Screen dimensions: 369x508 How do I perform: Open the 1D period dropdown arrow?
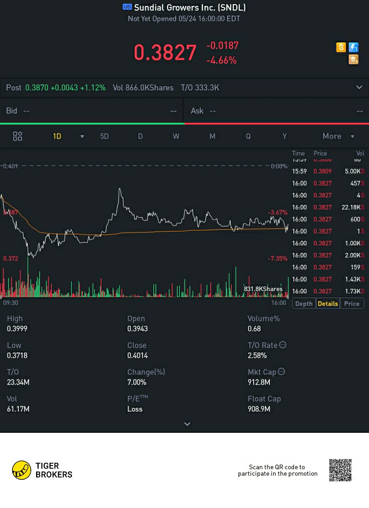(x=82, y=137)
